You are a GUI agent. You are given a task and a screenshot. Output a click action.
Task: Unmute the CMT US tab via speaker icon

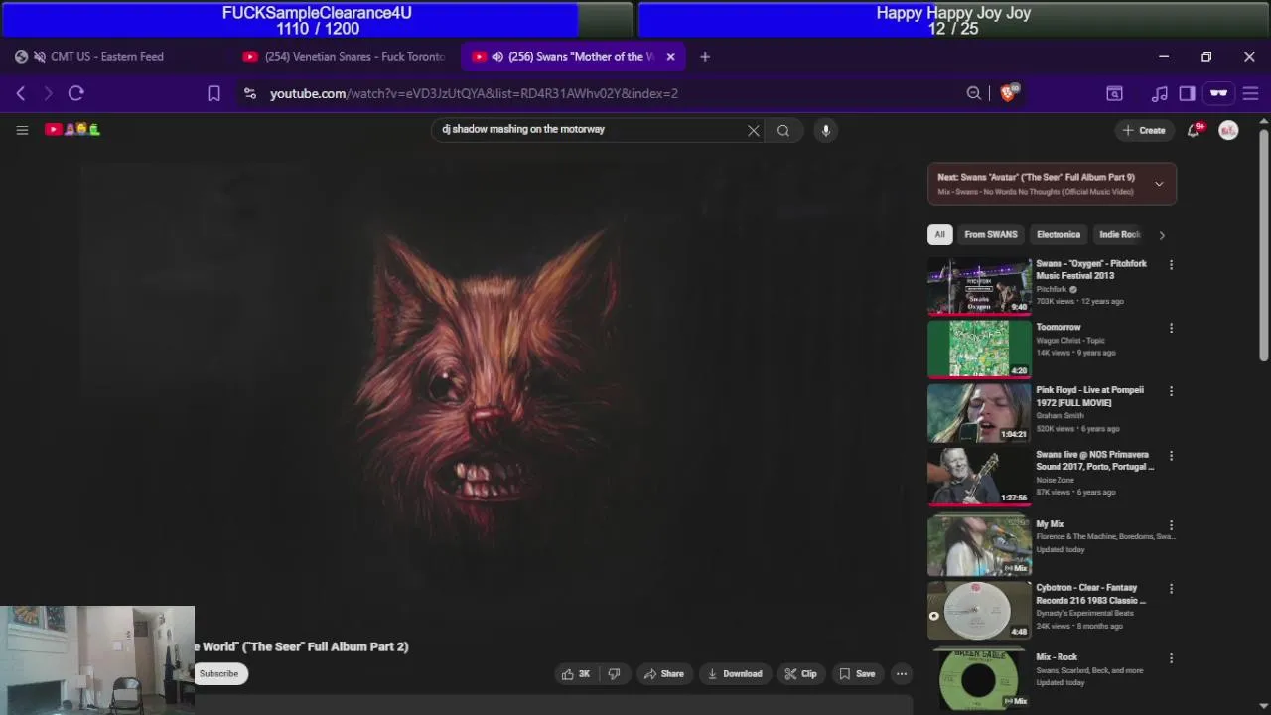coord(40,57)
